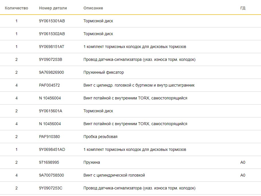The image size is (261, 196).
Task: Select part number 9Y0698451AD
Action: point(52,149)
